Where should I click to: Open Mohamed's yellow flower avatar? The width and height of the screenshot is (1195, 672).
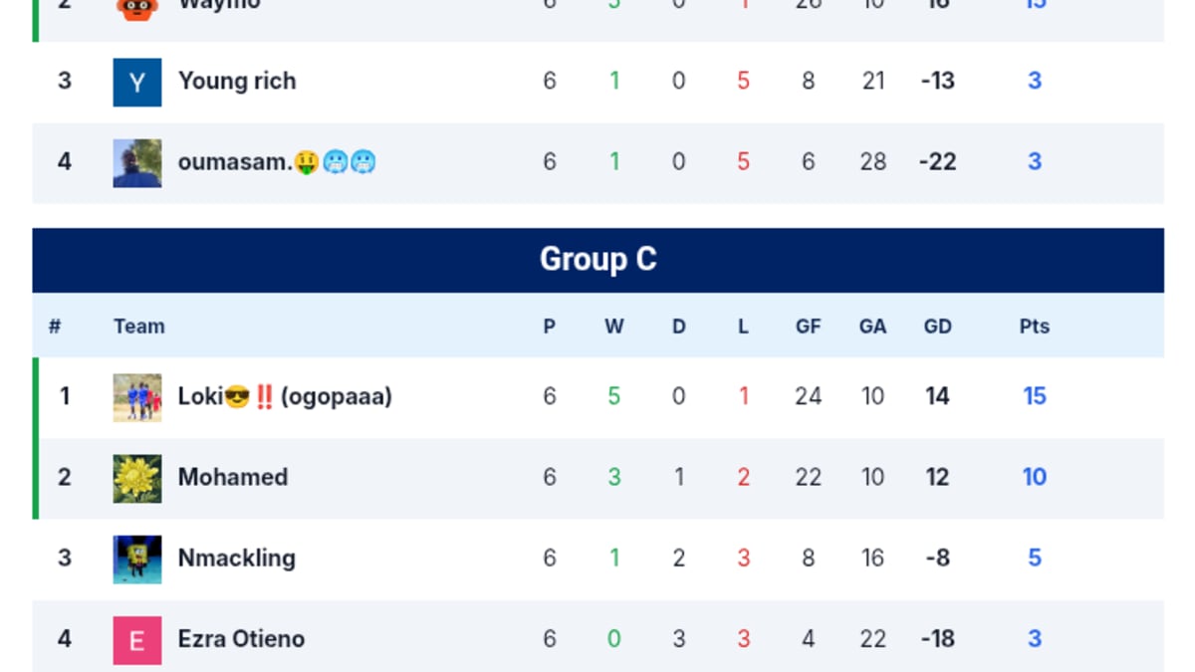[137, 478]
